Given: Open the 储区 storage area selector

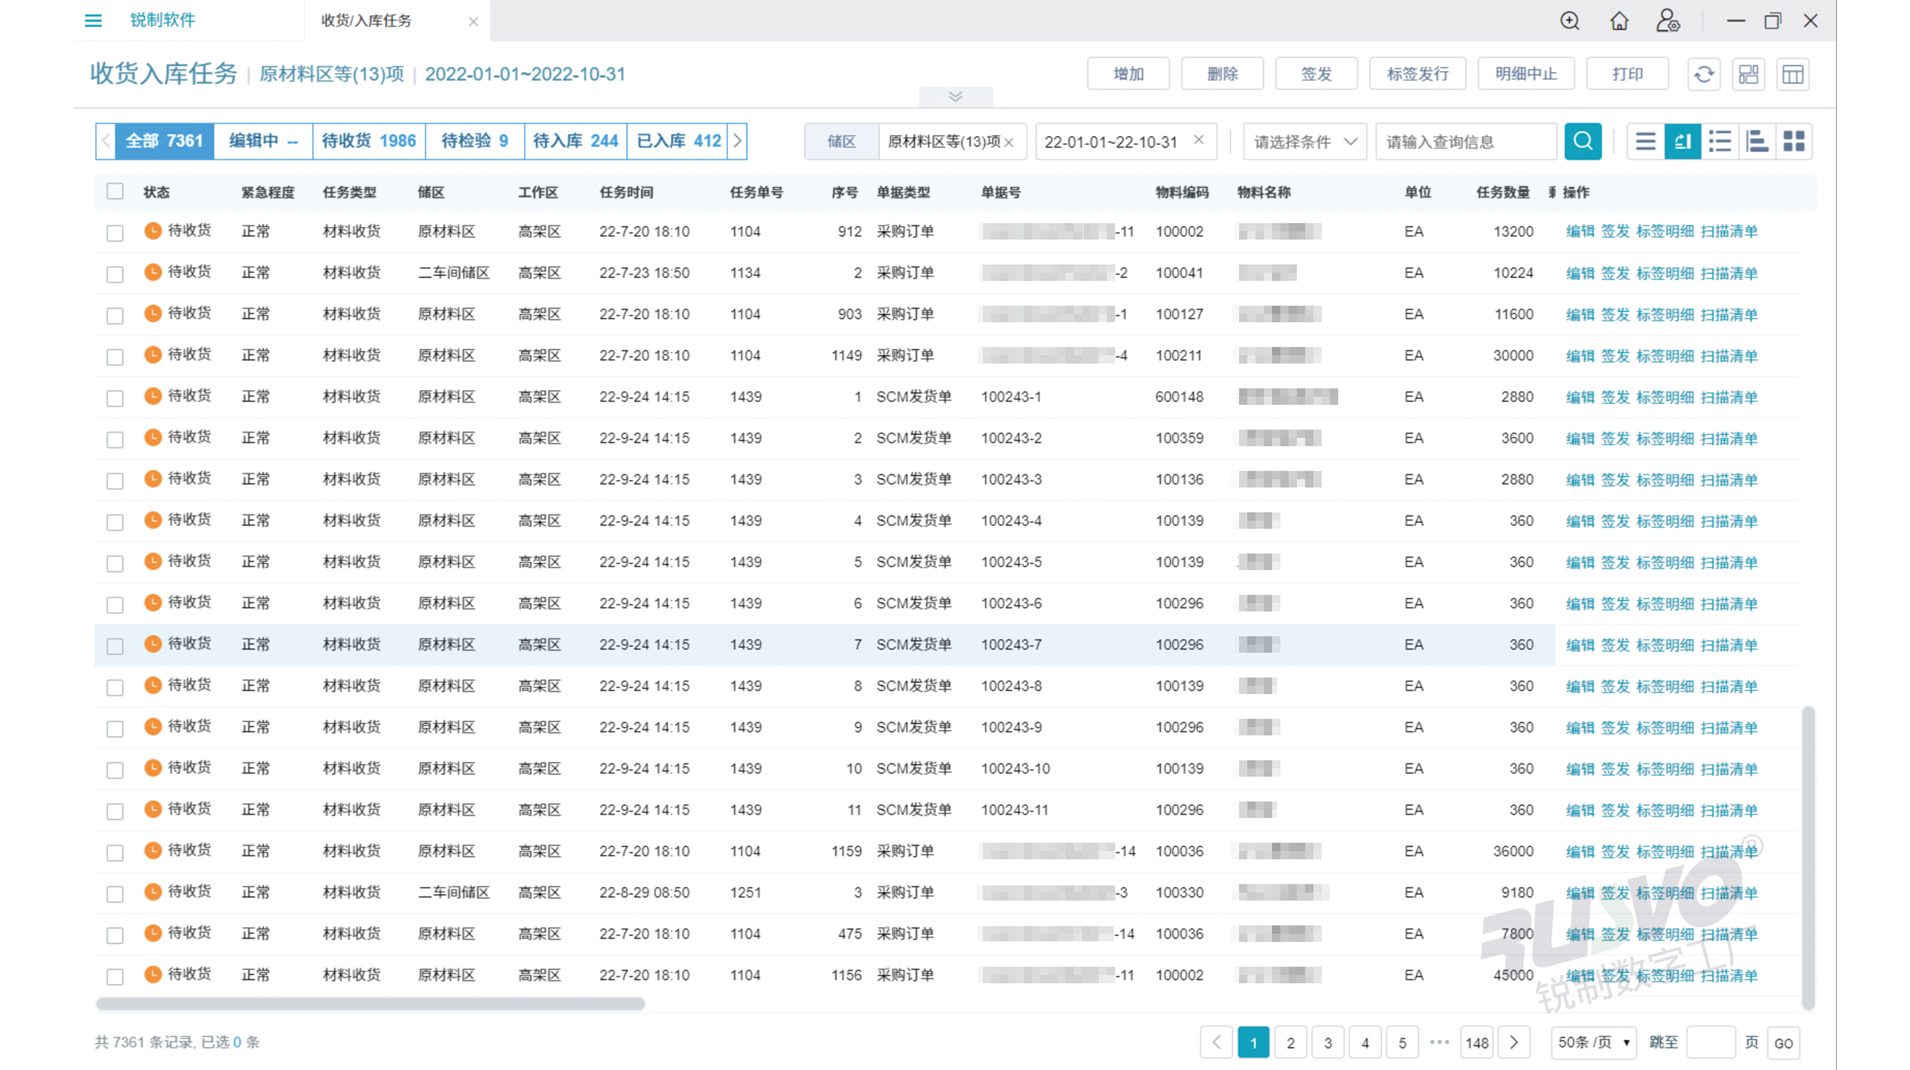Looking at the screenshot, I should 842,141.
